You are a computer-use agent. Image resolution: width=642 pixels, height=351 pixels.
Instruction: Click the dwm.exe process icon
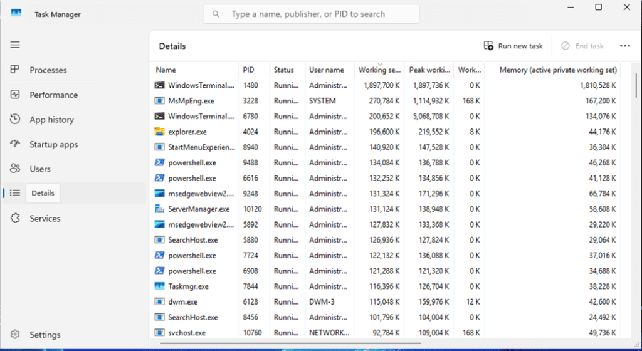tap(159, 301)
